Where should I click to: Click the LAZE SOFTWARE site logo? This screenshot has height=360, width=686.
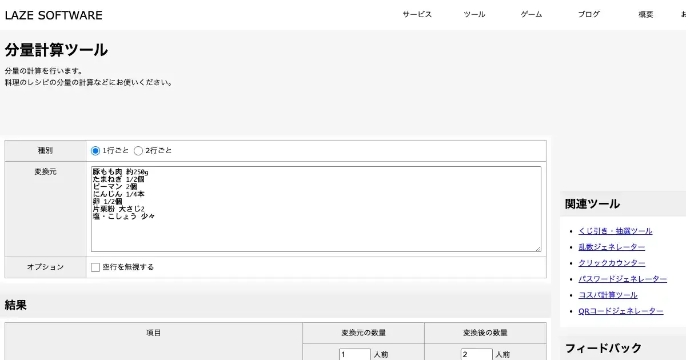[x=54, y=15]
